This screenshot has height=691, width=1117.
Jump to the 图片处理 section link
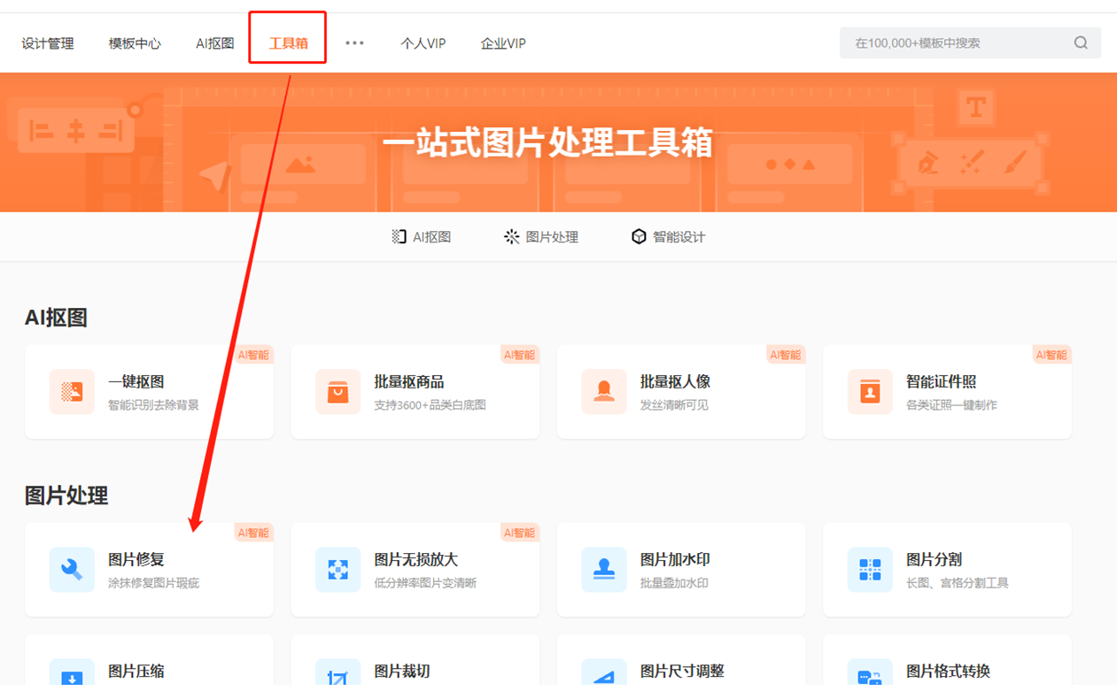[x=541, y=236]
